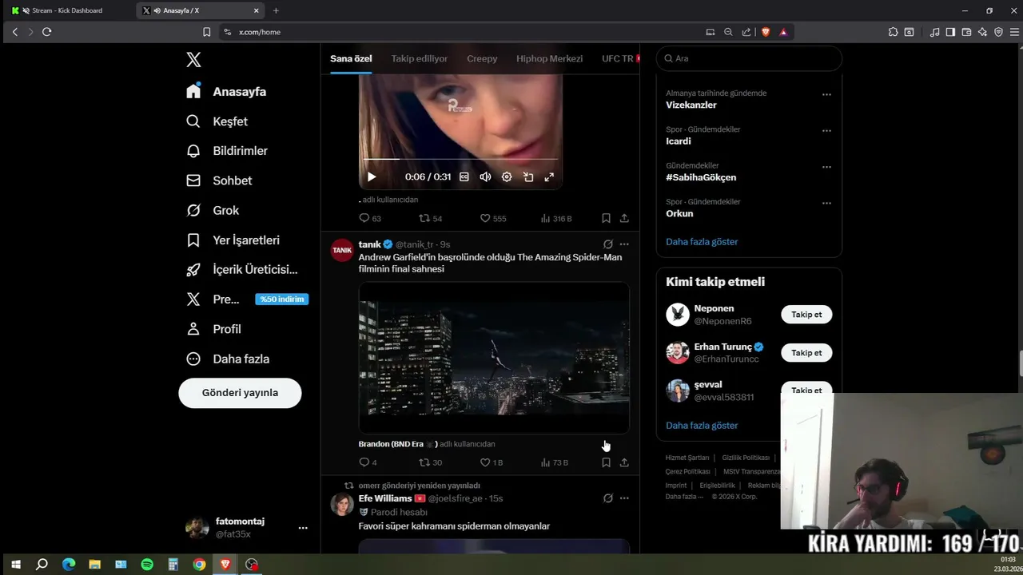Open video settings gear
This screenshot has height=575, width=1023.
coord(507,176)
